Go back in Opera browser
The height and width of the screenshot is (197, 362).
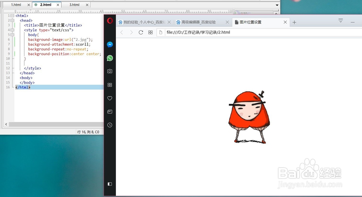coord(122,32)
